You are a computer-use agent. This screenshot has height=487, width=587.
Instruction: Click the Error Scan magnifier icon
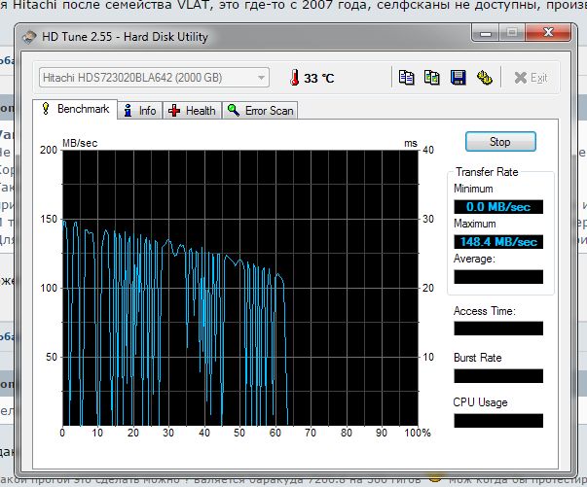click(234, 110)
